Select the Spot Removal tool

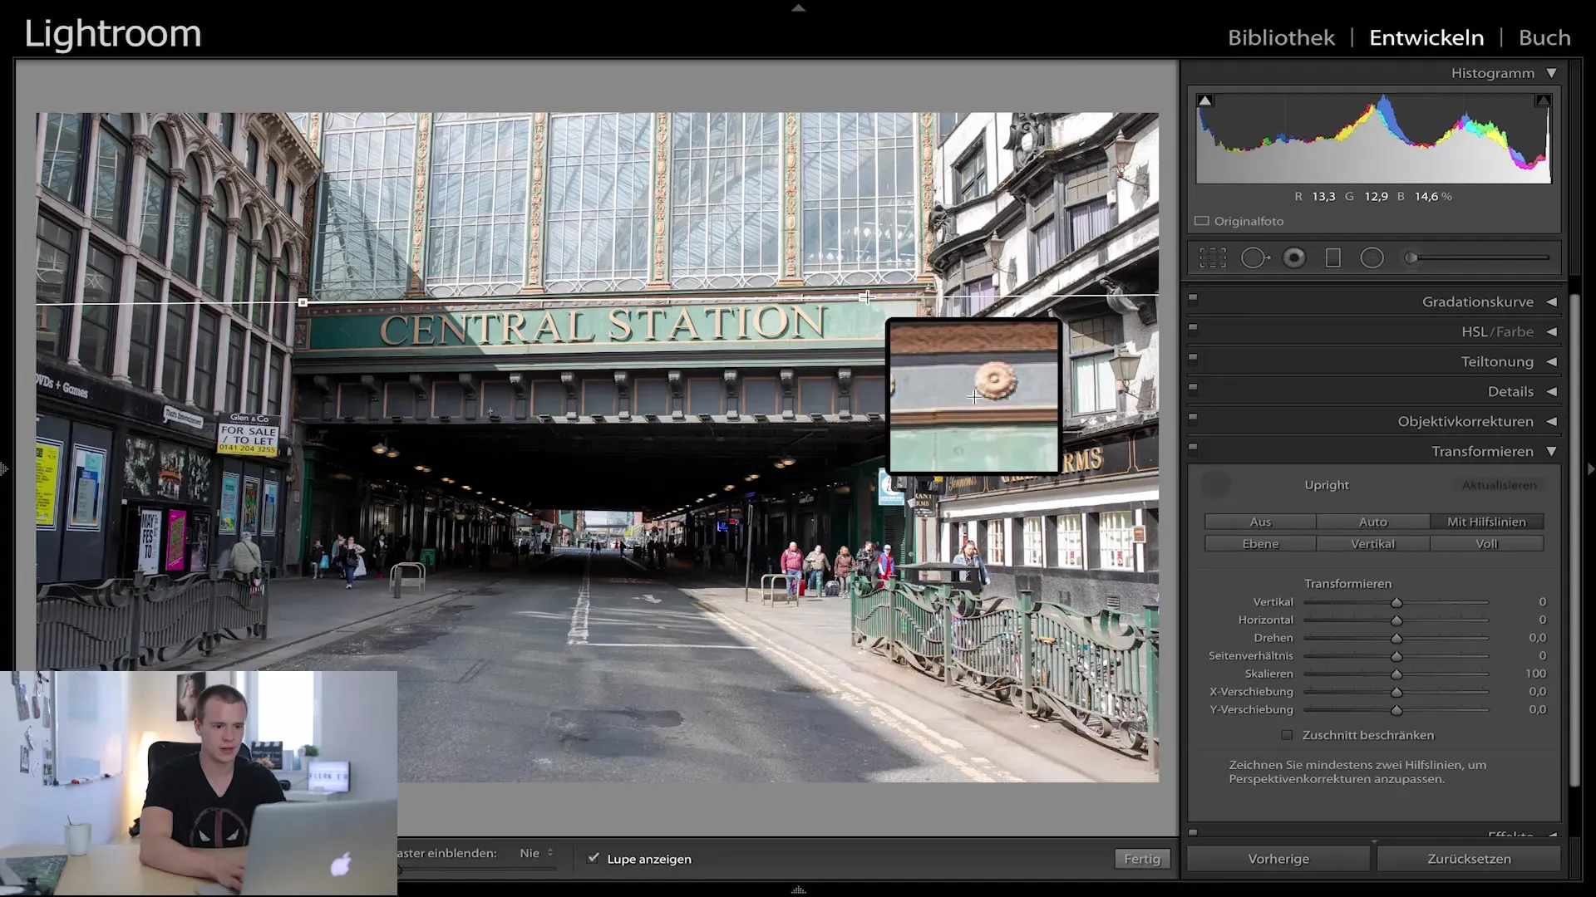[x=1255, y=258]
